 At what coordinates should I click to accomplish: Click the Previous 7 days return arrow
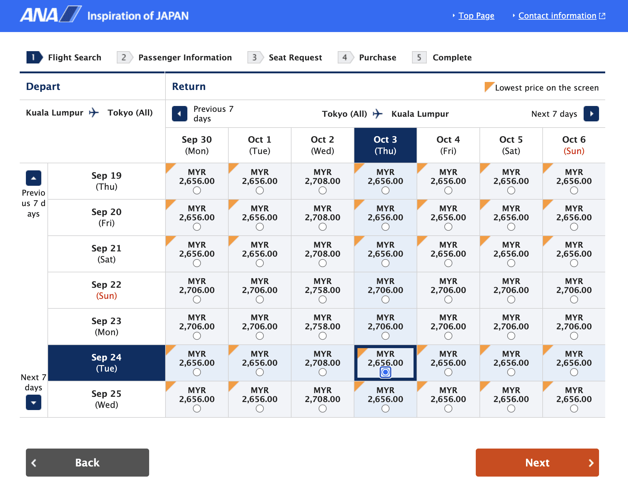tap(179, 114)
